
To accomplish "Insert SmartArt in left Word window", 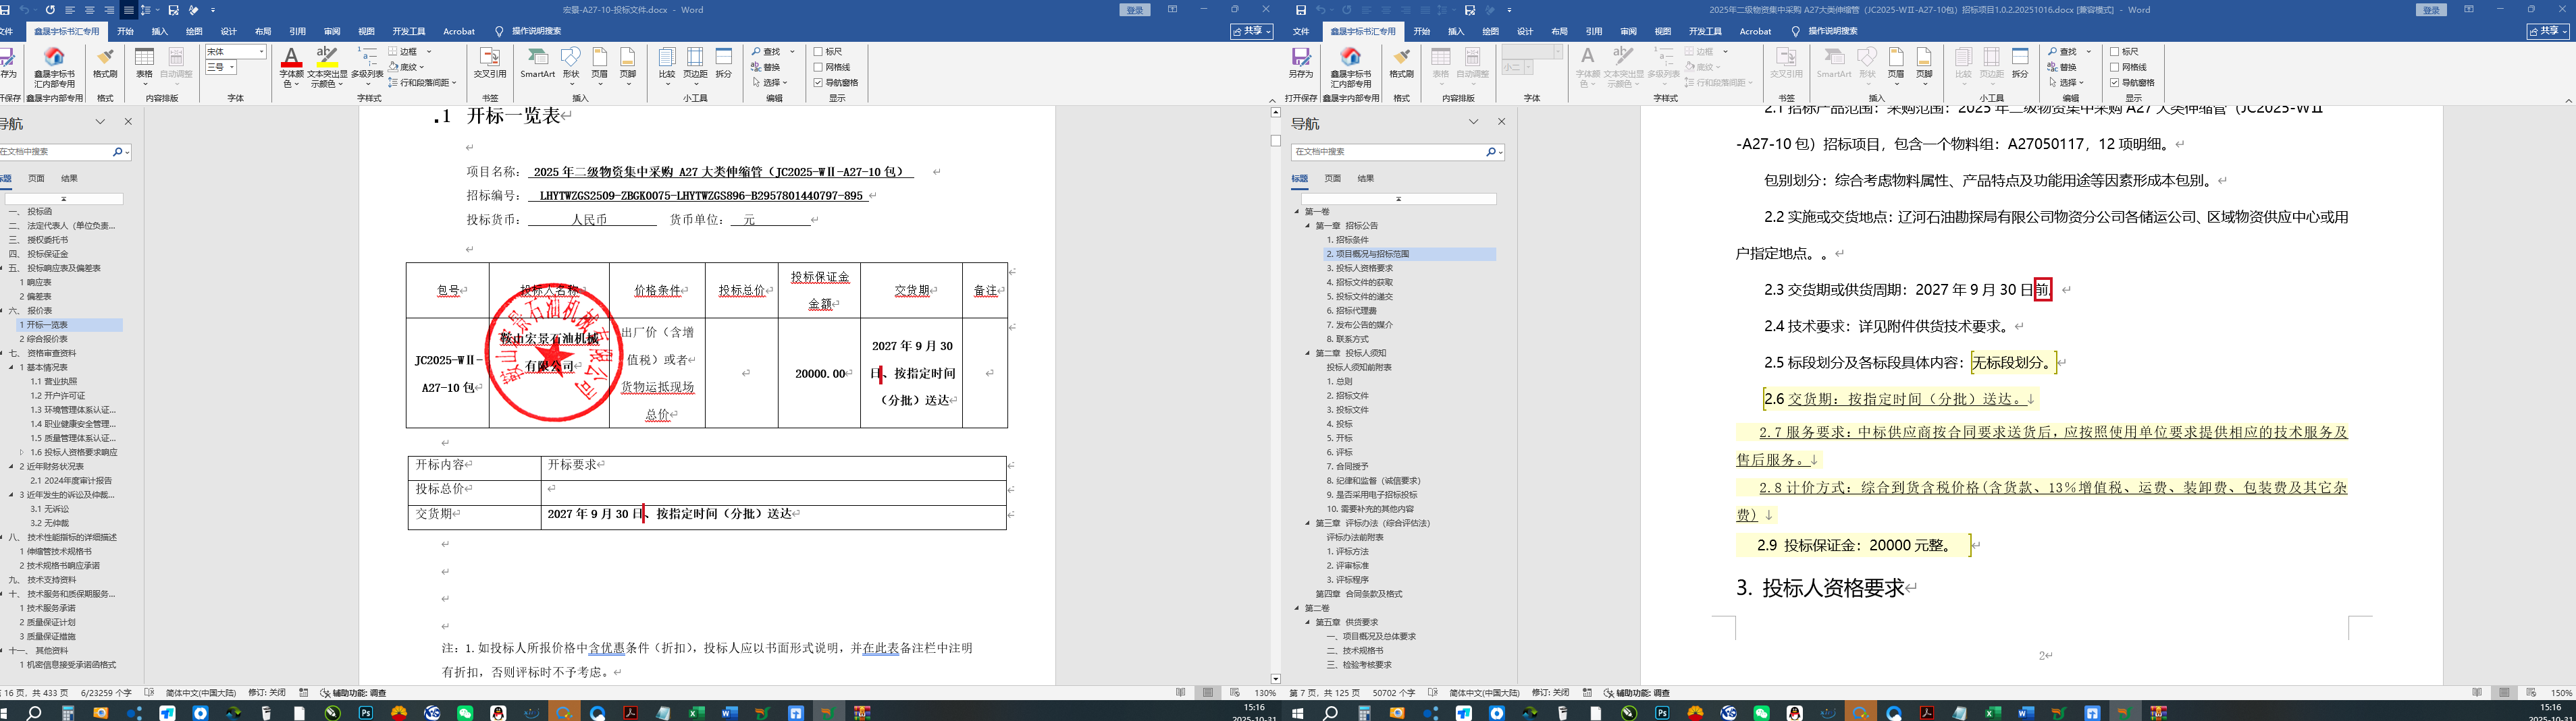I will pyautogui.click(x=537, y=62).
